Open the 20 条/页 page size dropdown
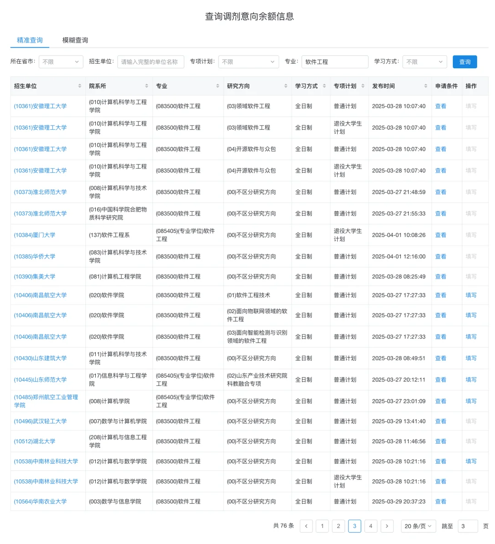The height and width of the screenshot is (544, 495). coord(418,526)
